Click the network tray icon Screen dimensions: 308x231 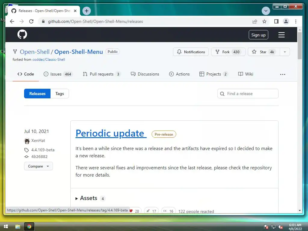pyautogui.click(x=273, y=227)
